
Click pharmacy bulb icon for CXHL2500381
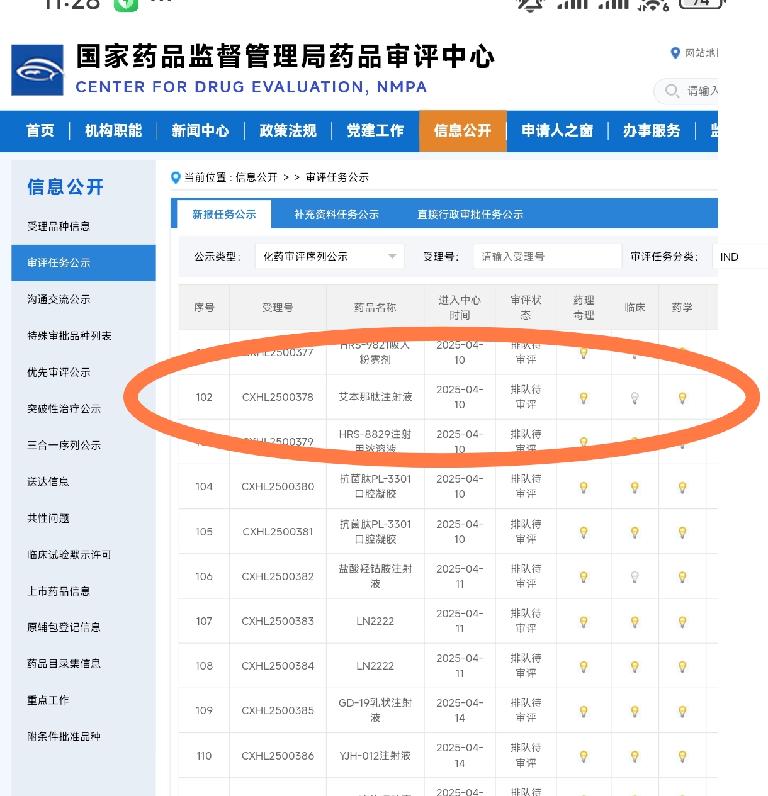pyautogui.click(x=682, y=532)
